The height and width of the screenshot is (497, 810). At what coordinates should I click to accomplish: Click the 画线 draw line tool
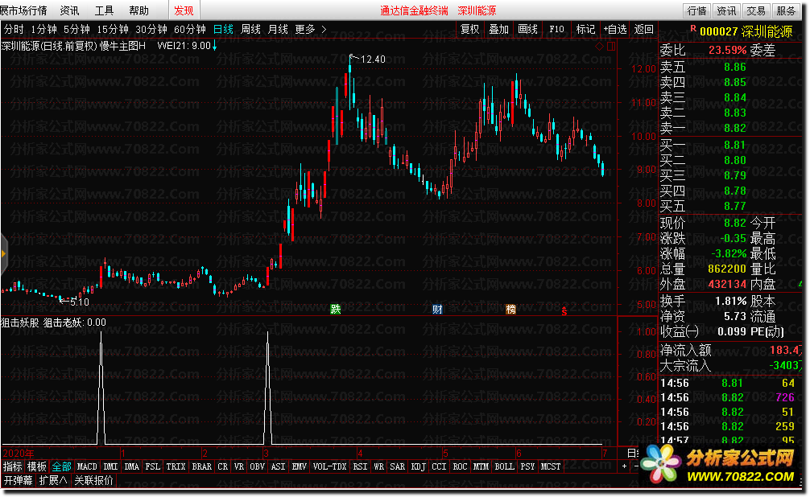pos(528,30)
